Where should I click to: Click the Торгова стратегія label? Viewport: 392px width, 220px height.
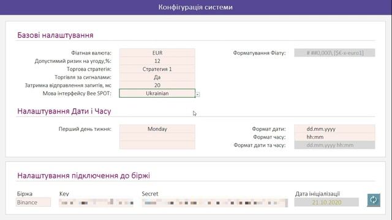tap(89, 69)
